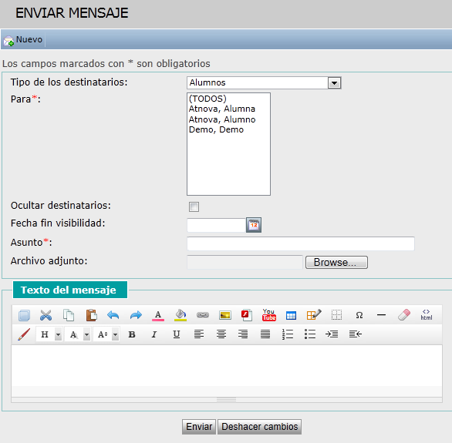Click the Cut scissors icon
The height and width of the screenshot is (443, 452).
tap(46, 315)
